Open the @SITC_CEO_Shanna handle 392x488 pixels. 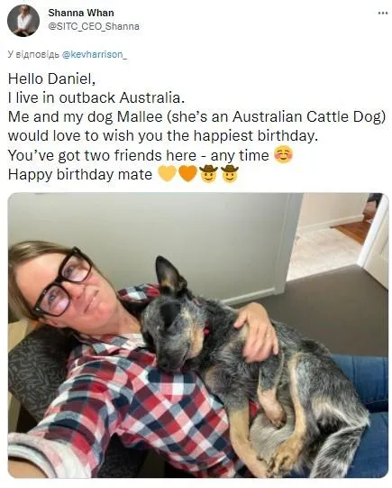point(94,26)
